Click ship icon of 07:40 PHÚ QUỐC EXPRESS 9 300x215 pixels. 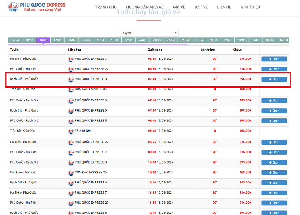coord(71,111)
